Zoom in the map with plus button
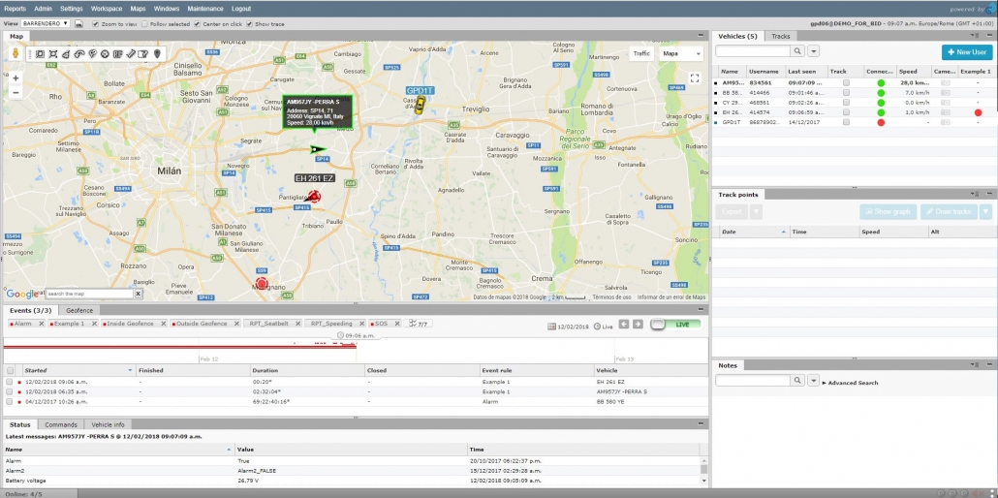This screenshot has height=498, width=998. (16, 78)
